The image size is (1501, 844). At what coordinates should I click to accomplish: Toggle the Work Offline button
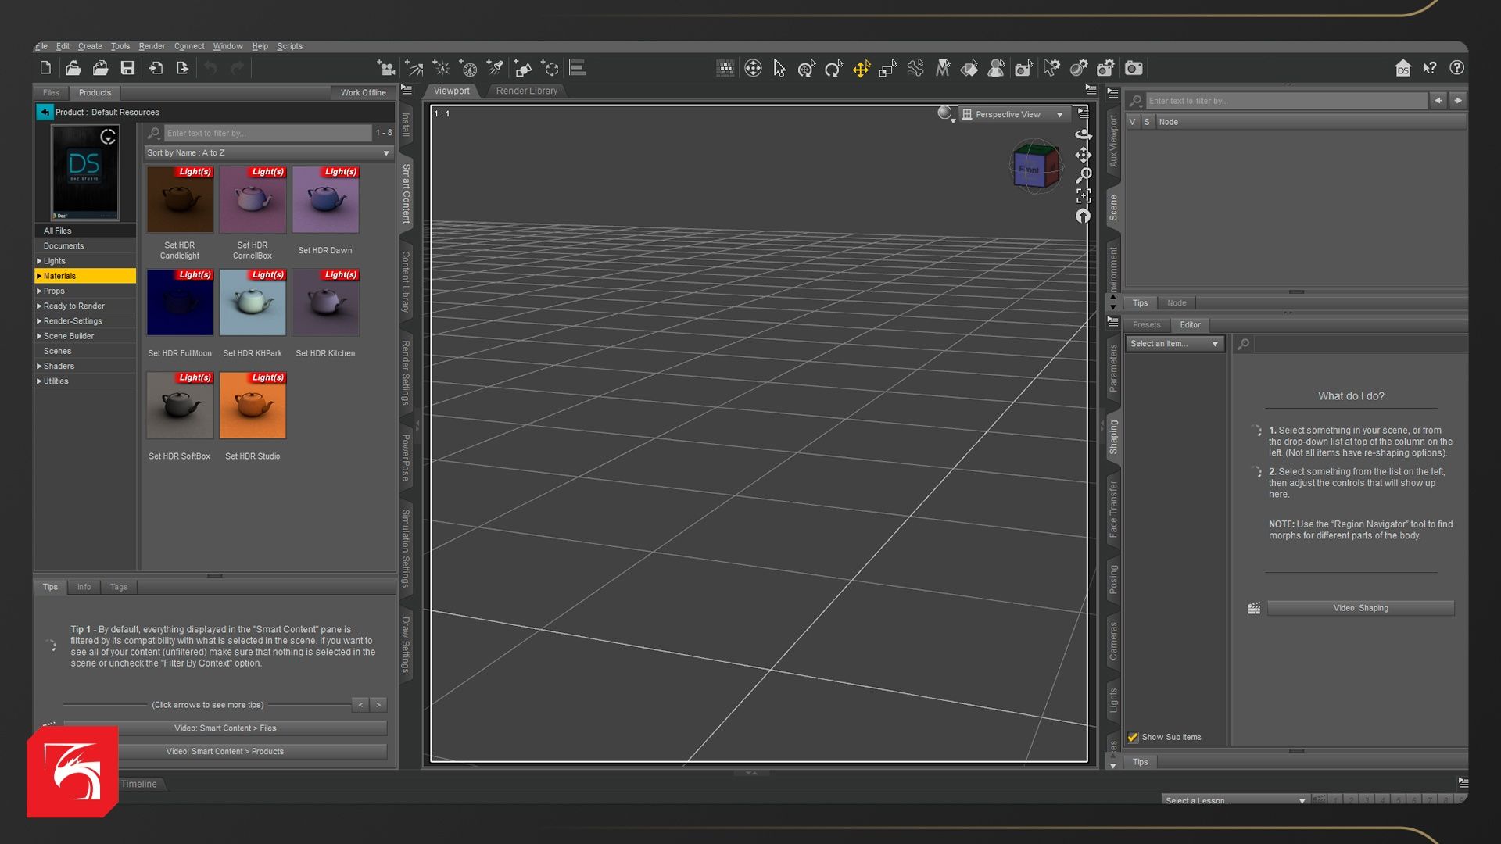click(363, 92)
